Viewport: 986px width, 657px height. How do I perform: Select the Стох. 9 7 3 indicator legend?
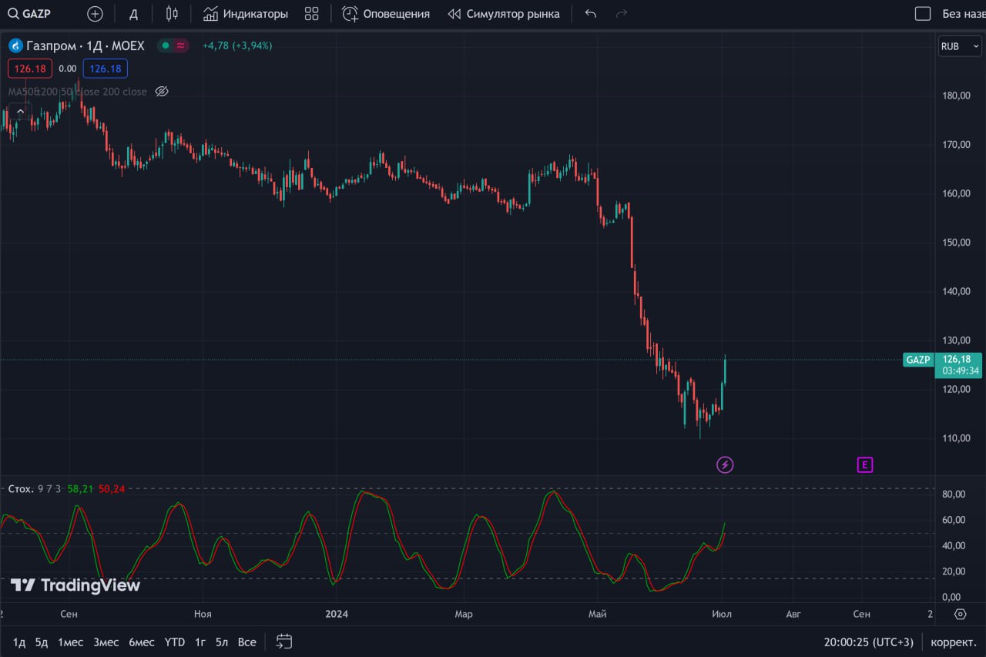pyautogui.click(x=35, y=488)
